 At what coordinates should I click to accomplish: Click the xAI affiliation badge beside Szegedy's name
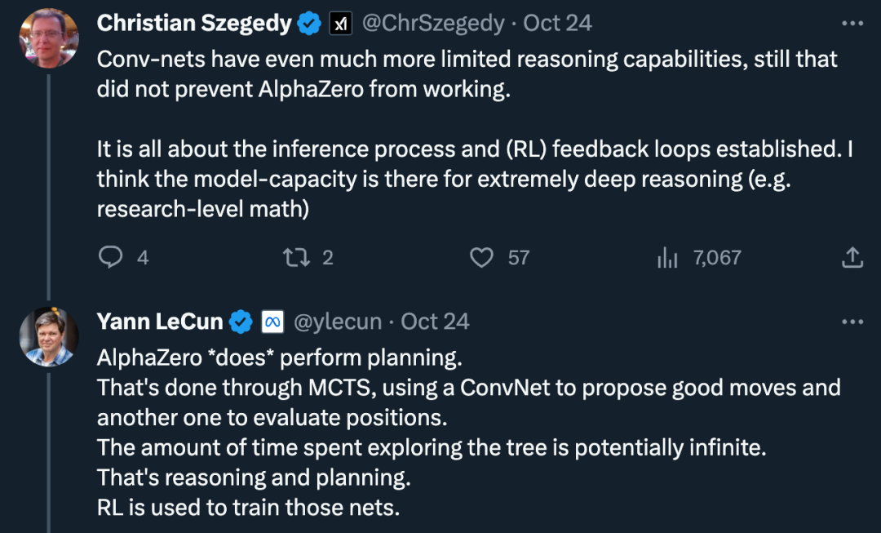point(340,24)
